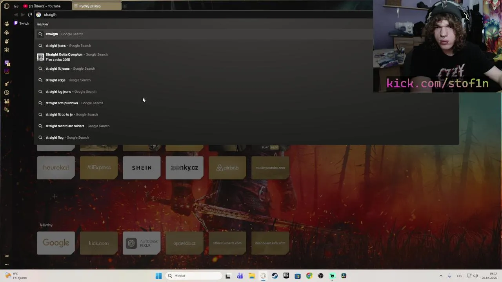Click the Hledat taskbar search box
The image size is (502, 282).
(x=194, y=276)
